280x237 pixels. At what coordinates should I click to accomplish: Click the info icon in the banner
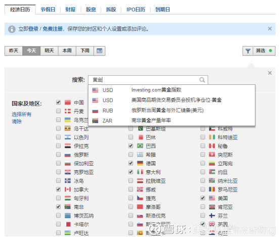[x=12, y=29]
